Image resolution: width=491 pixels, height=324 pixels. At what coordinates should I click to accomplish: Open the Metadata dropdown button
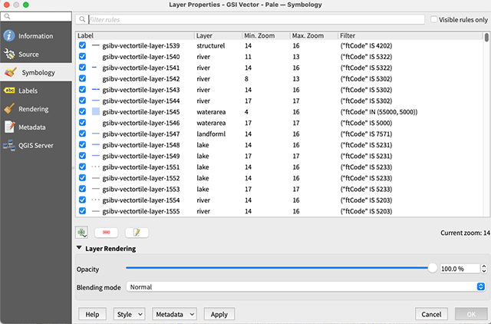click(174, 314)
